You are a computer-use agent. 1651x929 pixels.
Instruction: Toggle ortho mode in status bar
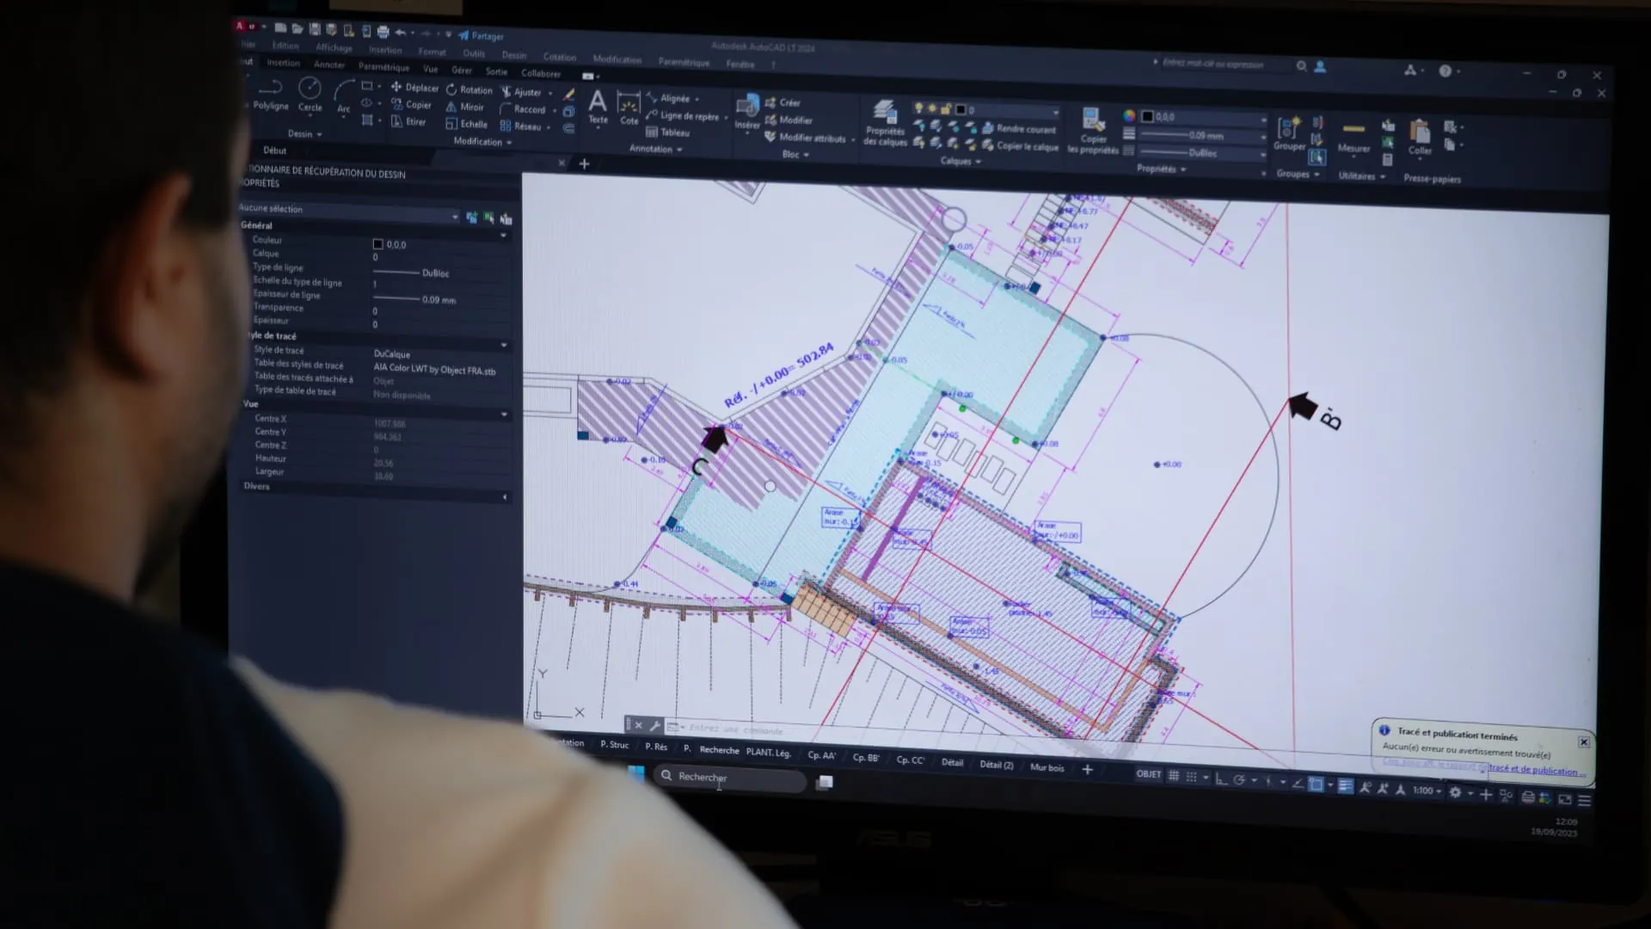(1221, 778)
